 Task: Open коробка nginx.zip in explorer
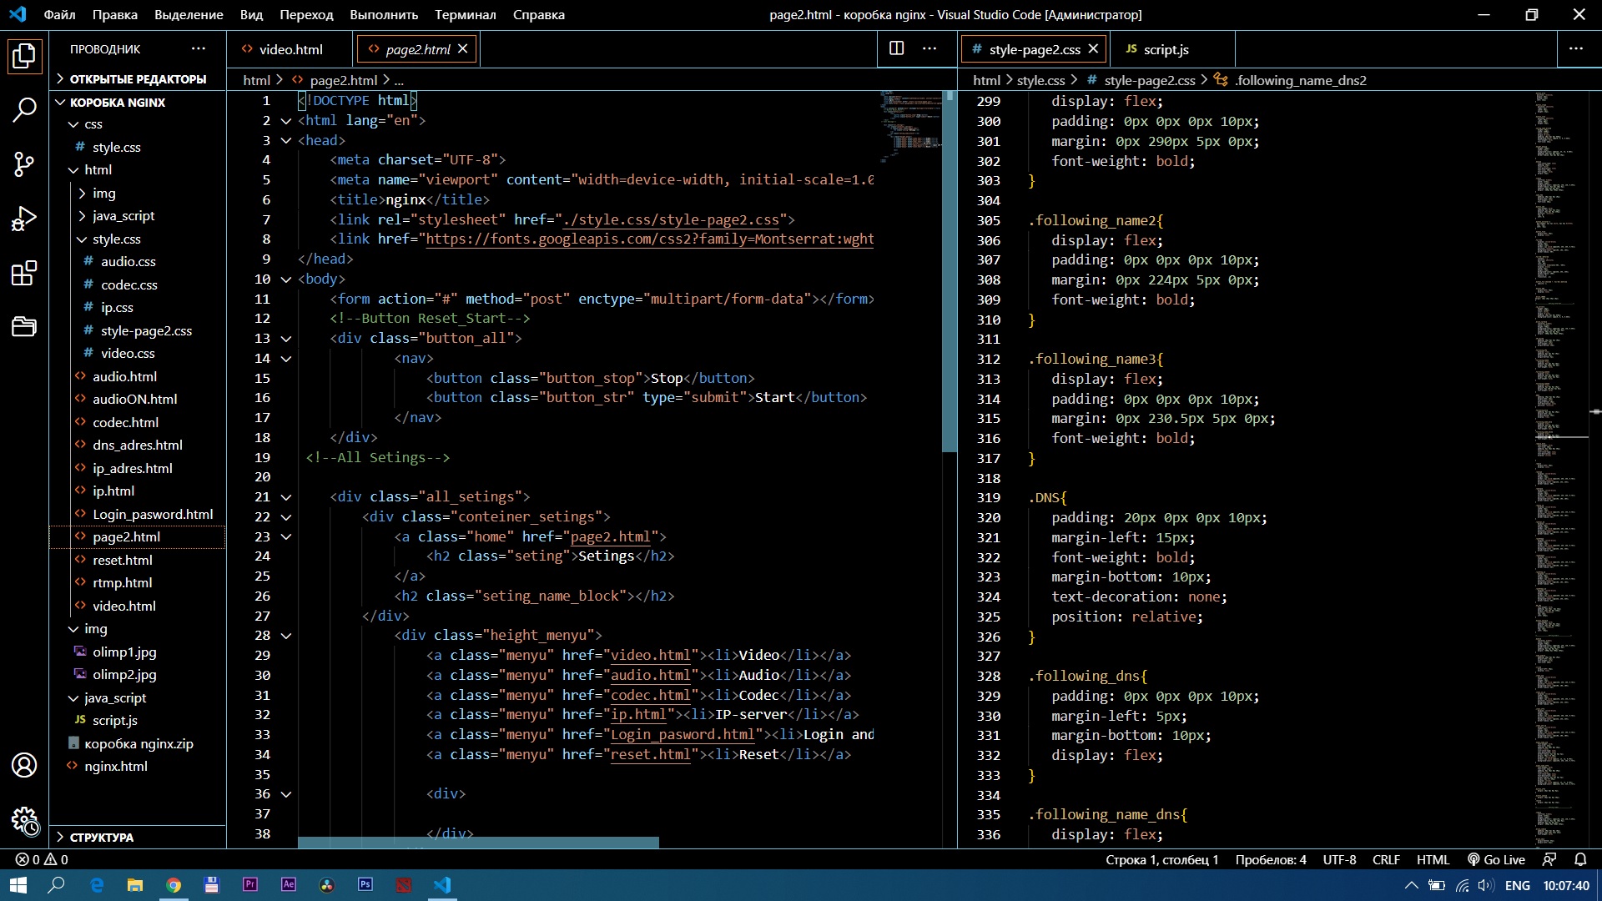tap(138, 743)
